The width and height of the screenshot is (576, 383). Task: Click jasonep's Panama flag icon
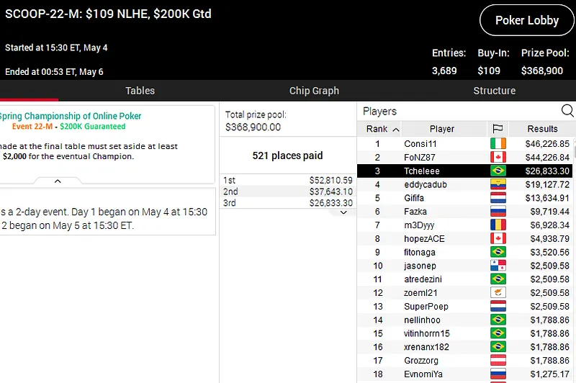pos(498,266)
